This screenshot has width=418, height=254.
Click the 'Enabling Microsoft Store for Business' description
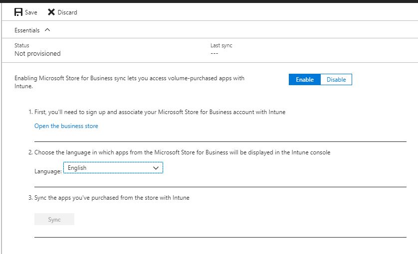pyautogui.click(x=129, y=82)
